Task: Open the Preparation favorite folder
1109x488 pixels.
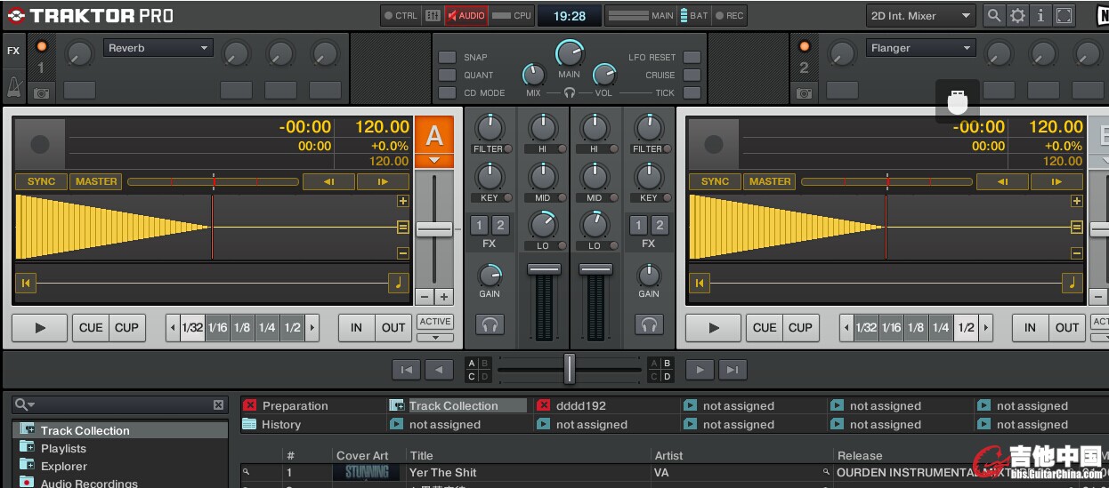Action: point(295,406)
